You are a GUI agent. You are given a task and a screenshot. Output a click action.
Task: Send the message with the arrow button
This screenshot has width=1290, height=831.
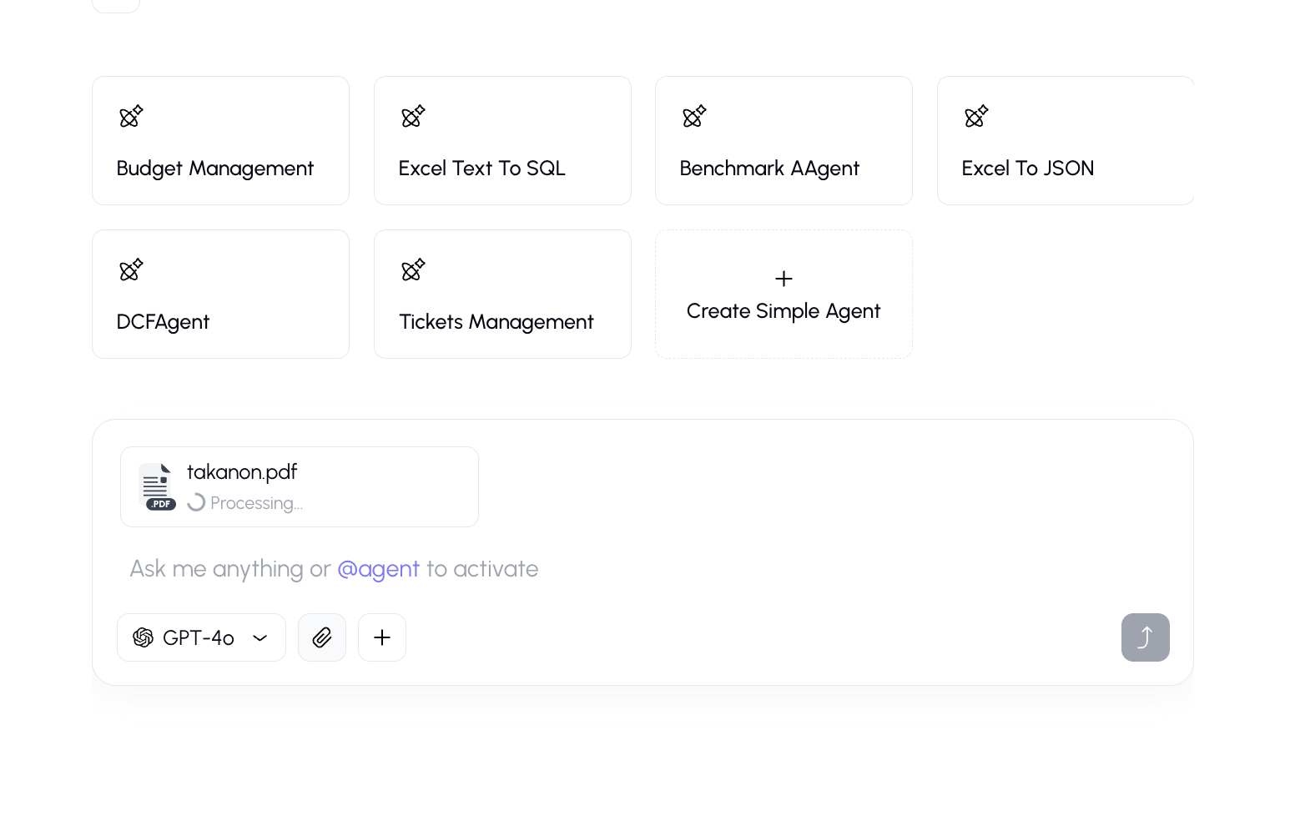click(1145, 637)
